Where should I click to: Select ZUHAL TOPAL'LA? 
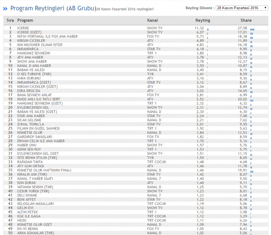pyautogui.click(x=30, y=124)
